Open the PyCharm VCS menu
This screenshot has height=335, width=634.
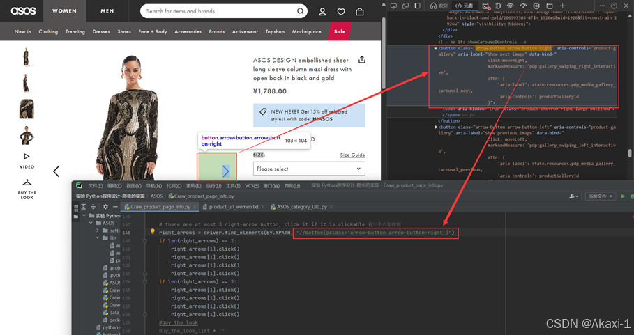(252, 186)
